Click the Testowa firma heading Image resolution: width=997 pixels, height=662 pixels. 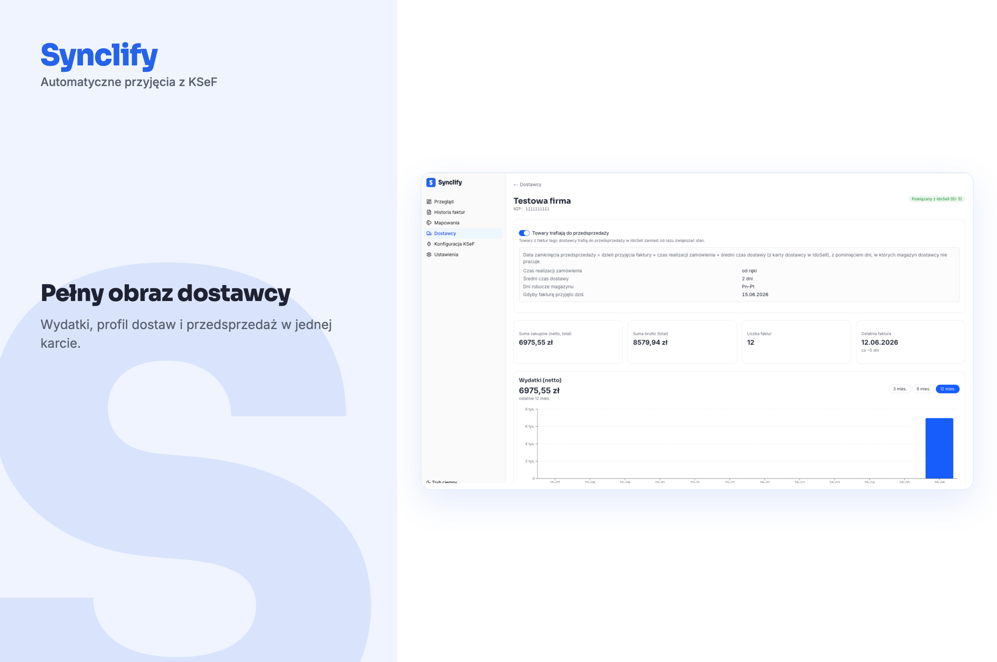(x=542, y=201)
